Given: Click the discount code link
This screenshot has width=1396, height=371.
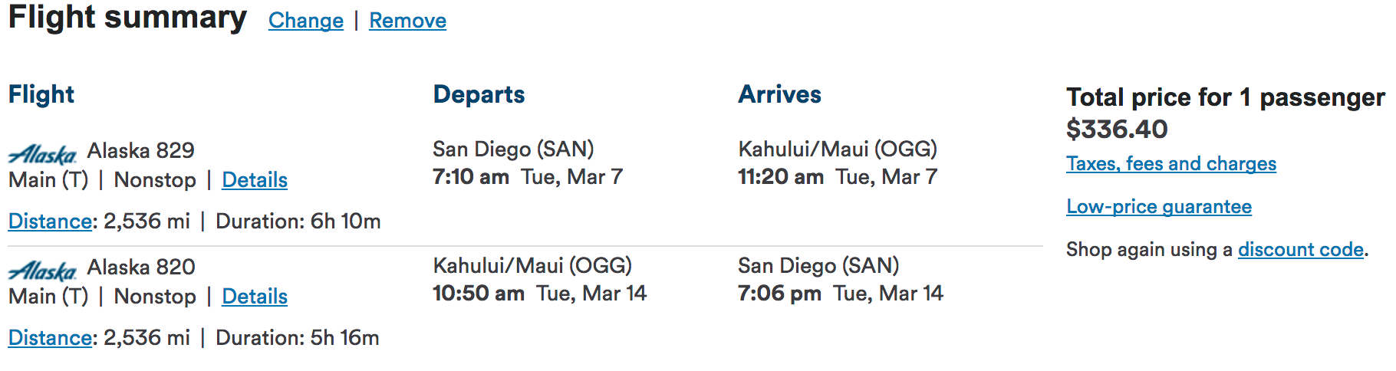Looking at the screenshot, I should [1301, 250].
